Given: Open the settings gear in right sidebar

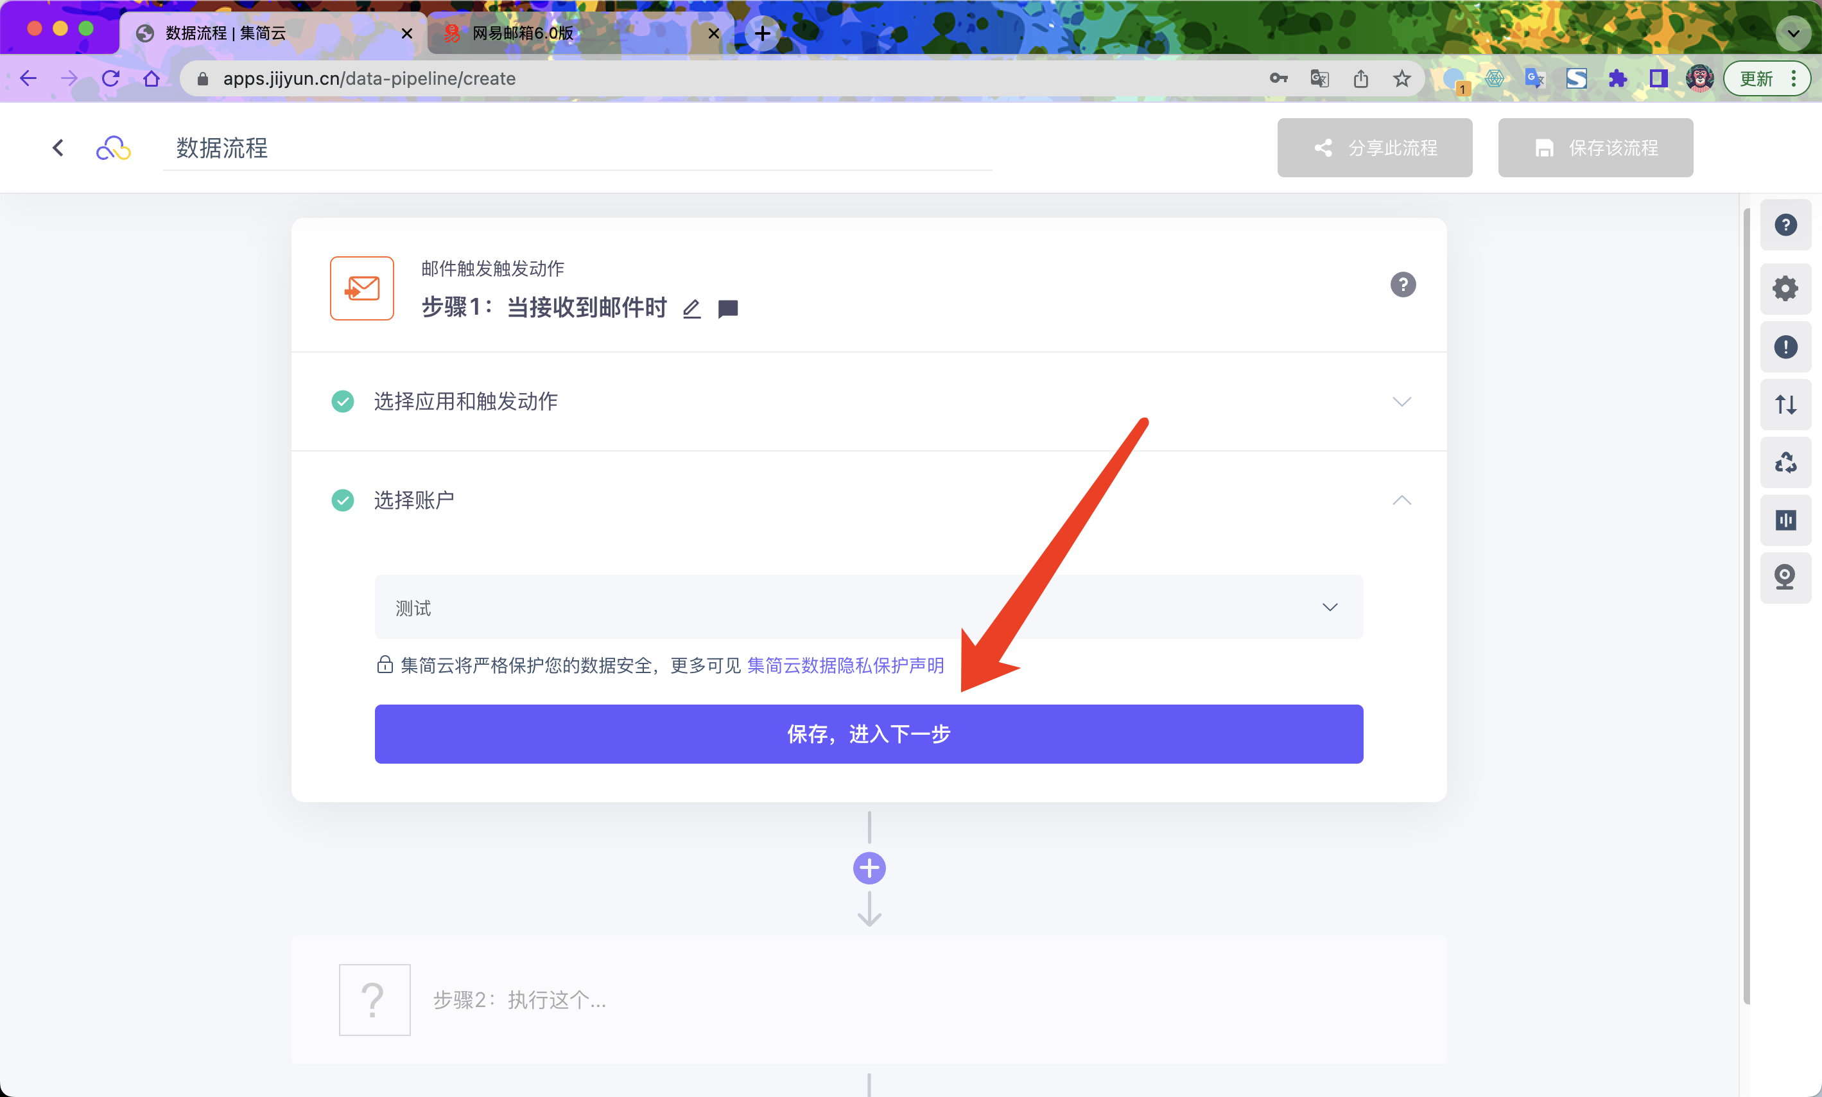Looking at the screenshot, I should point(1785,288).
